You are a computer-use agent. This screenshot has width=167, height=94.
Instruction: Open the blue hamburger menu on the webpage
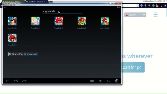click(x=156, y=15)
